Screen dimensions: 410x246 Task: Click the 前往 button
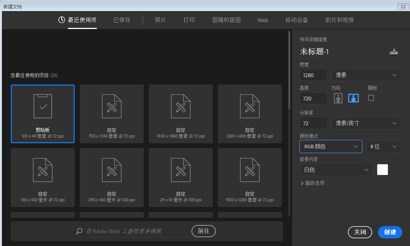[x=203, y=231]
